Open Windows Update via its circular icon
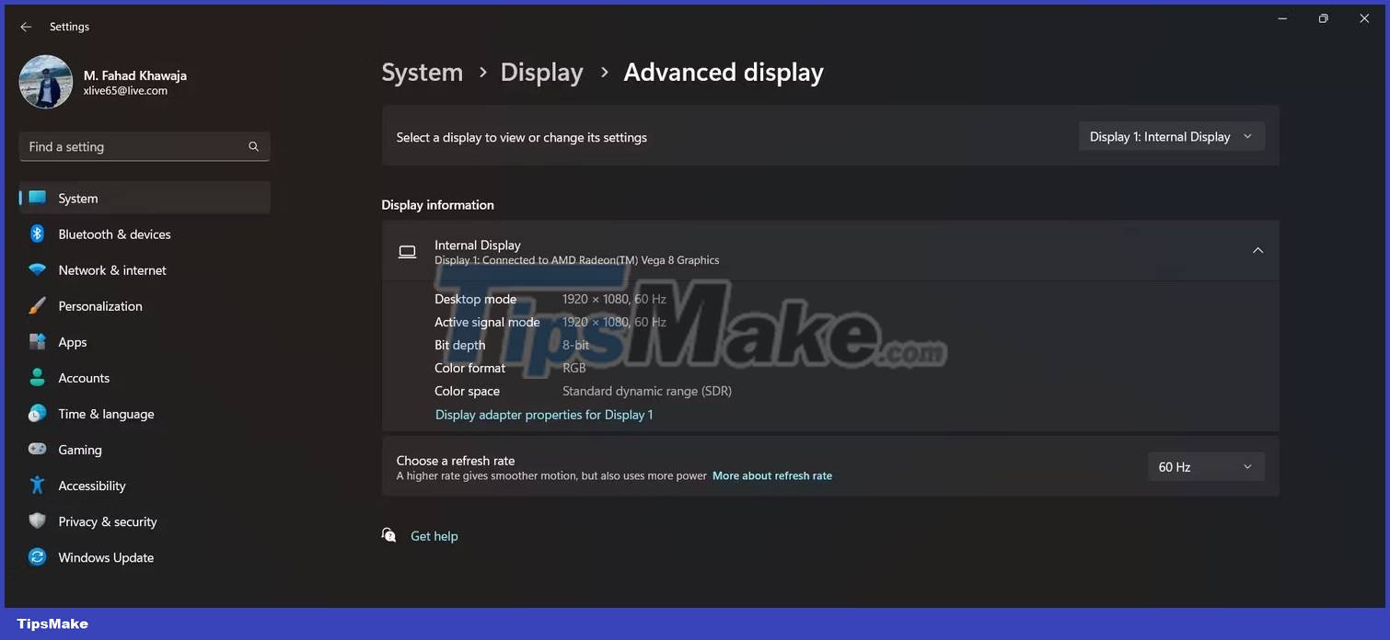 [x=36, y=556]
